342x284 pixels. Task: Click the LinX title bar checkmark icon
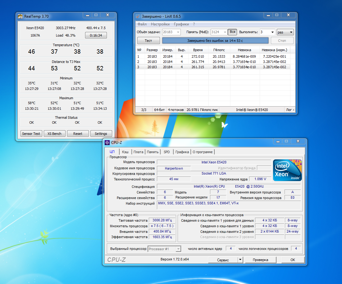pos(138,16)
